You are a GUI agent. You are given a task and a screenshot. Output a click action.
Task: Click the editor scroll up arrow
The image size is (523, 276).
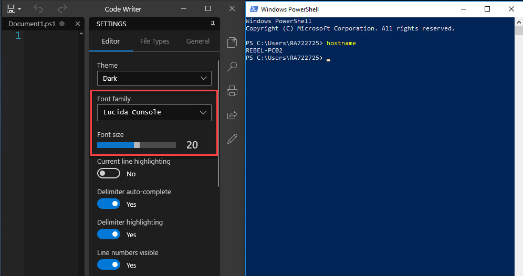click(x=81, y=34)
